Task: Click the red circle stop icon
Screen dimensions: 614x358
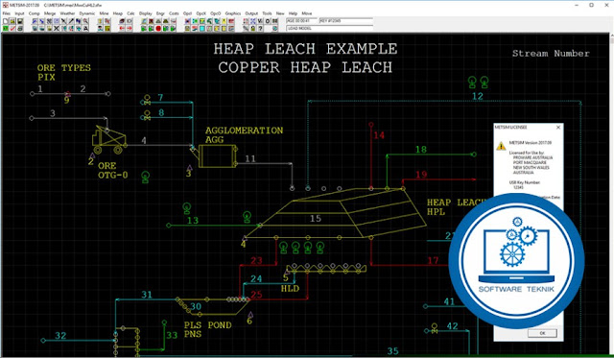Action: pyautogui.click(x=158, y=28)
